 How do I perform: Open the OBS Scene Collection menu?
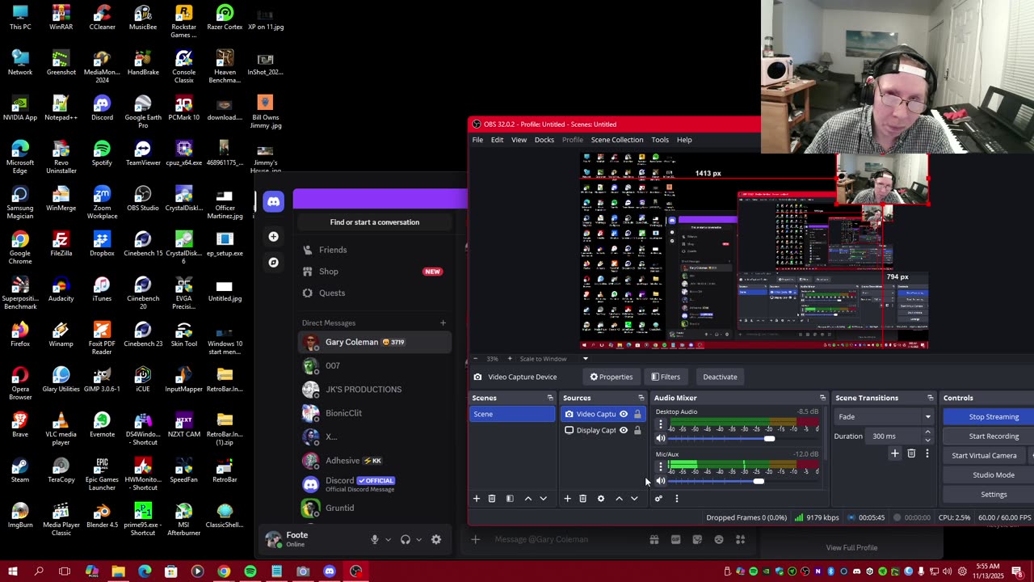[x=617, y=140]
